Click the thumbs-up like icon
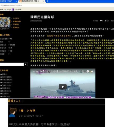This screenshot has width=114, height=127. click(106, 21)
